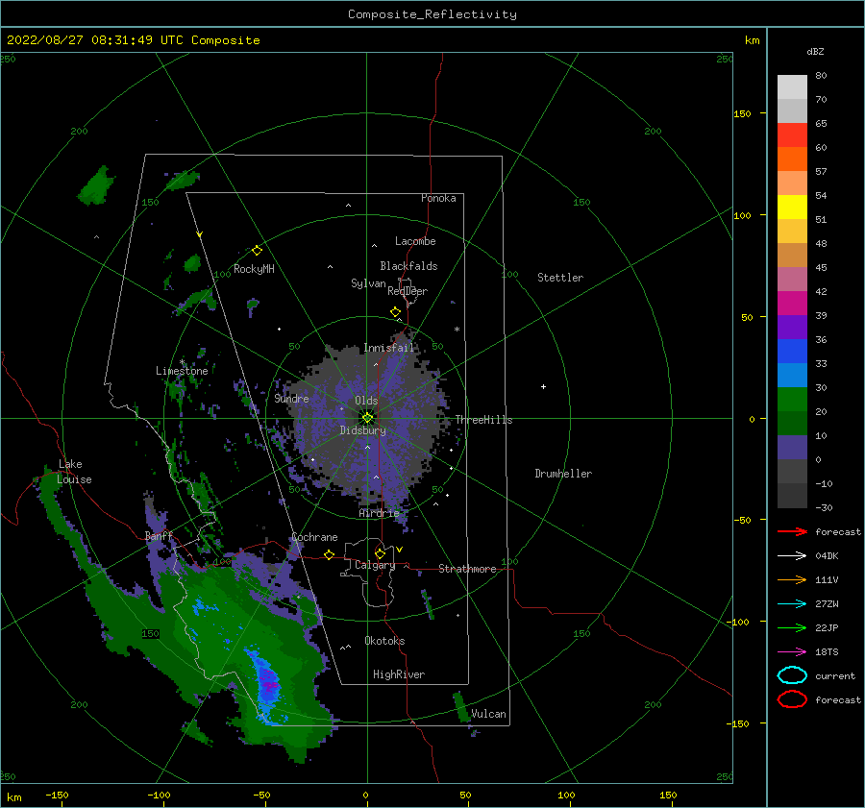This screenshot has width=865, height=808.
Task: Click the Airdrie city label
Action: pos(379,513)
